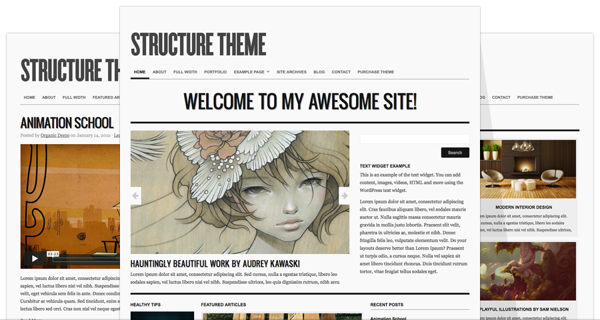Click the Recent Posts widget heading
The image size is (600, 320).
pos(387,305)
